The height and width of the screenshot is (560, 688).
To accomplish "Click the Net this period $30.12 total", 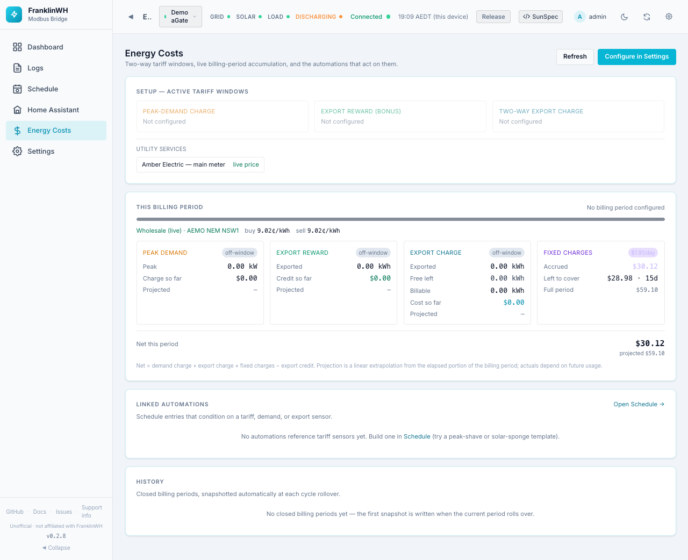I will click(650, 343).
